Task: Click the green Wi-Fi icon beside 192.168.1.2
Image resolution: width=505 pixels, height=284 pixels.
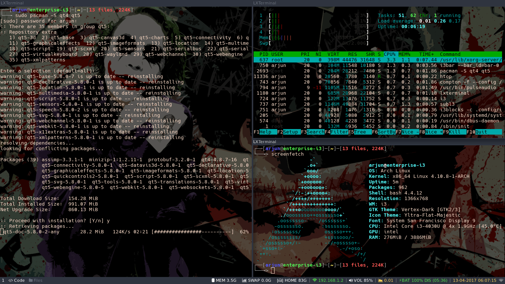Action: point(315,280)
